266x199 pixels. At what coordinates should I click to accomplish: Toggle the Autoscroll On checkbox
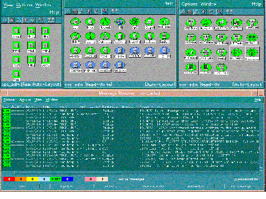coord(235,179)
